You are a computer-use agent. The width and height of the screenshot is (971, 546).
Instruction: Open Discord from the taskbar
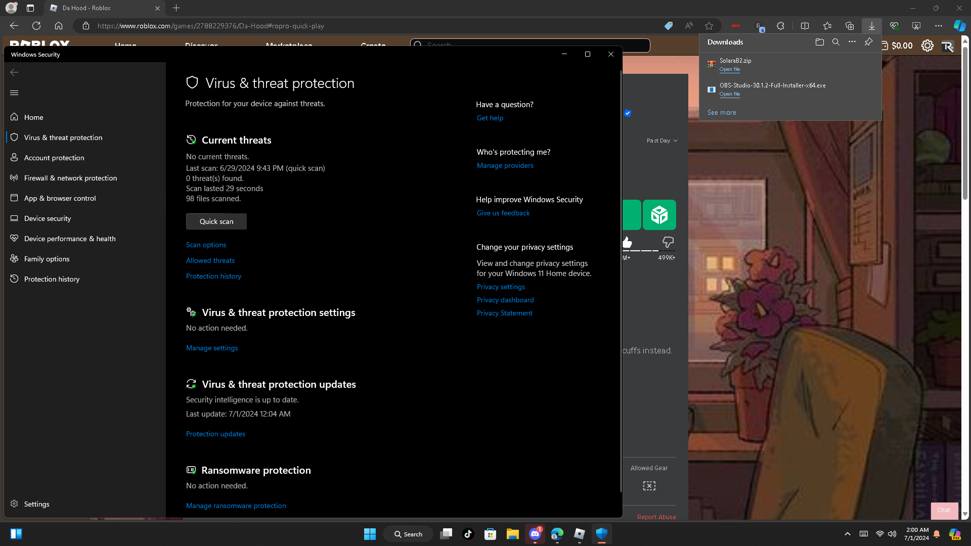tap(535, 534)
